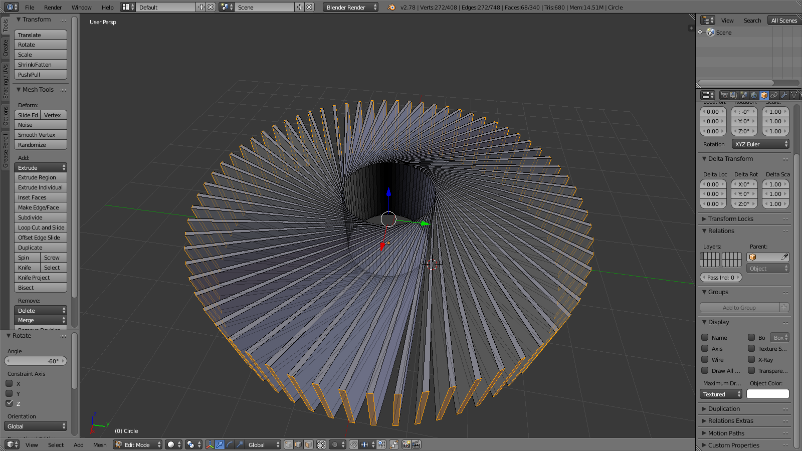Click the white Object Color swatch
The image size is (802, 451).
click(767, 394)
